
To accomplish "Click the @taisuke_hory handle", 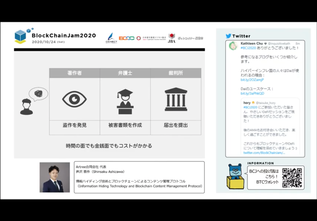I will pyautogui.click(x=265, y=103).
